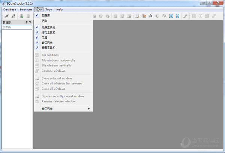Click the disconnect from database toolbar icon

click(13, 16)
